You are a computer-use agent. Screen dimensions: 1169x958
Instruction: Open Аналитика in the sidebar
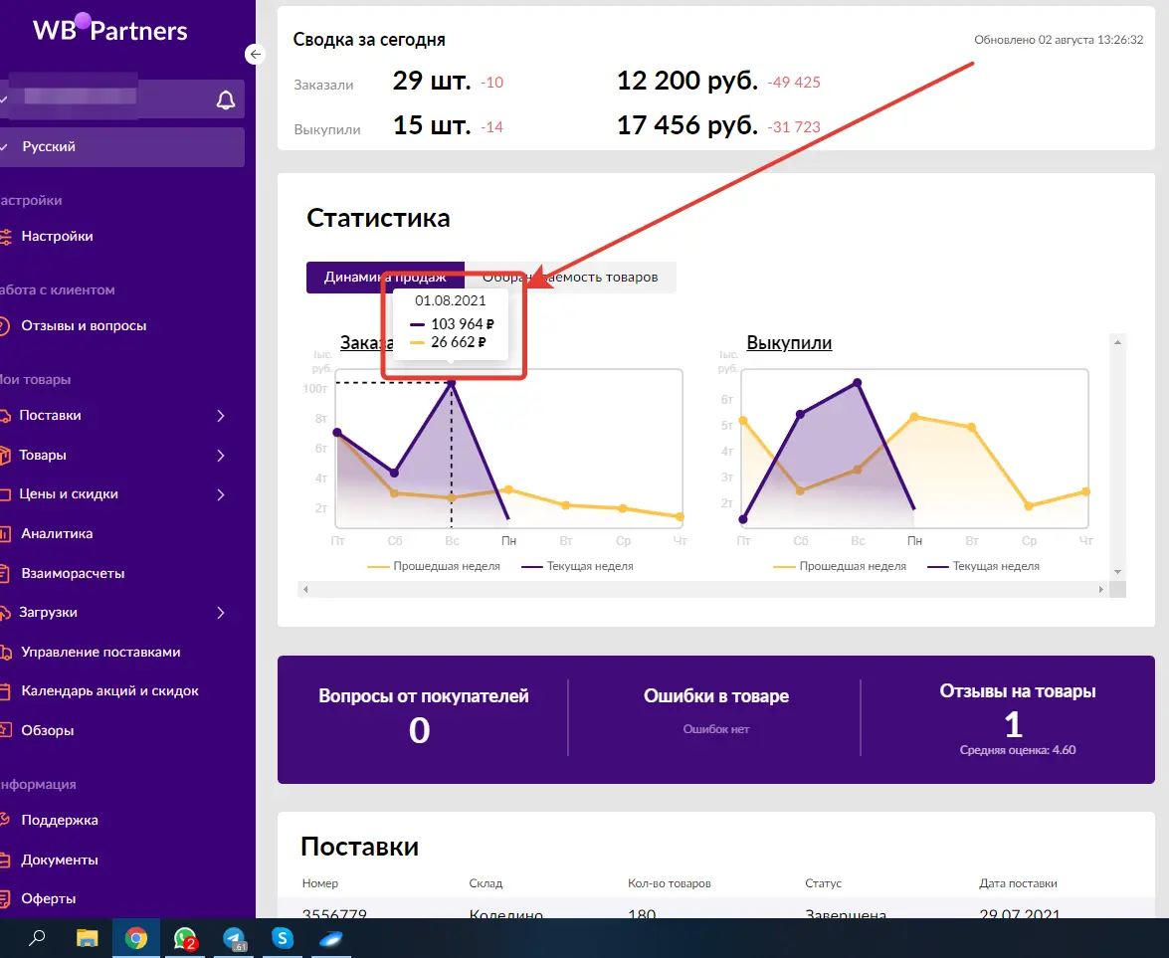pos(57,534)
